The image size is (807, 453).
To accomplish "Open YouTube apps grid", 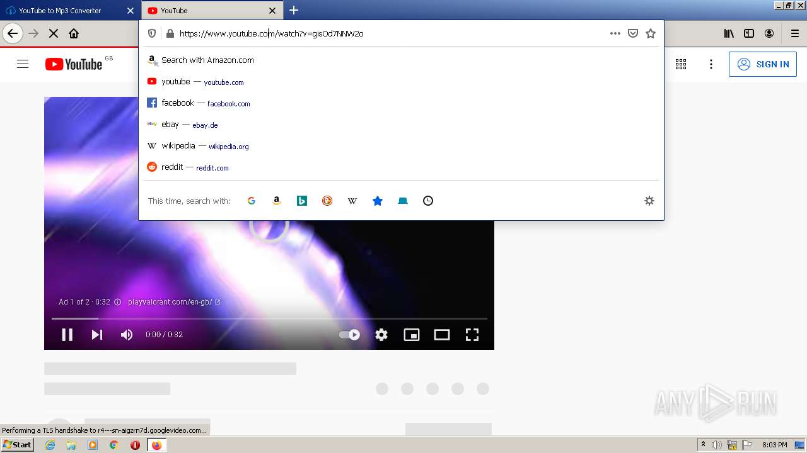I will (681, 64).
